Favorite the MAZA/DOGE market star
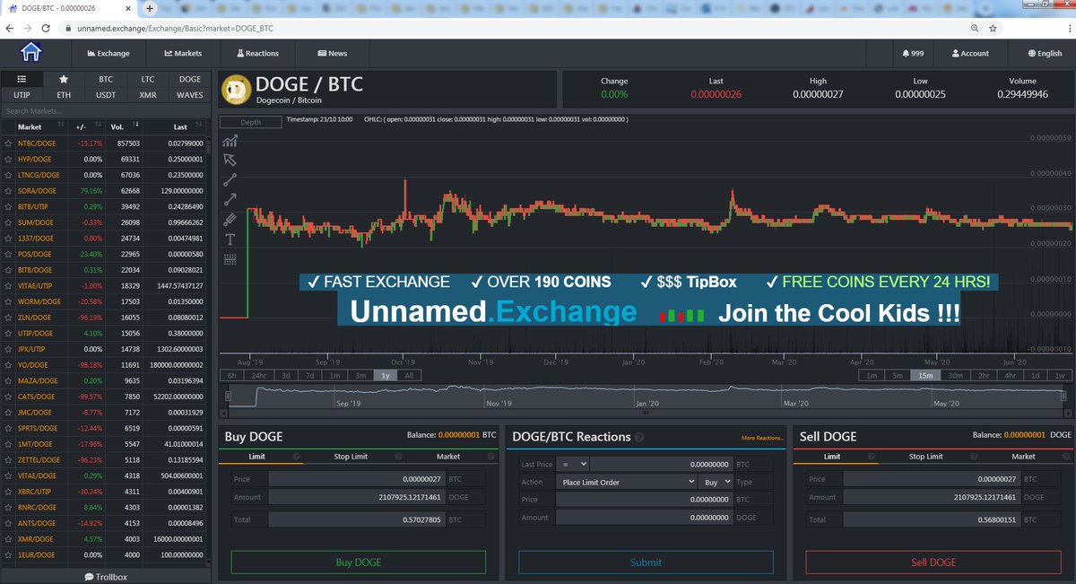The image size is (1076, 584). (8, 380)
